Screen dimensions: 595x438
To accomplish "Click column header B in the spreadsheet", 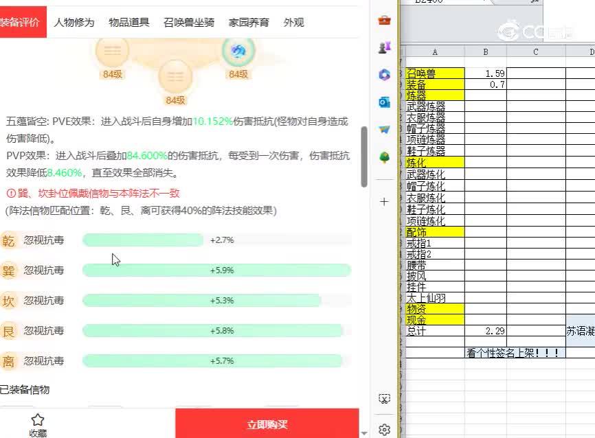I will pos(485,51).
